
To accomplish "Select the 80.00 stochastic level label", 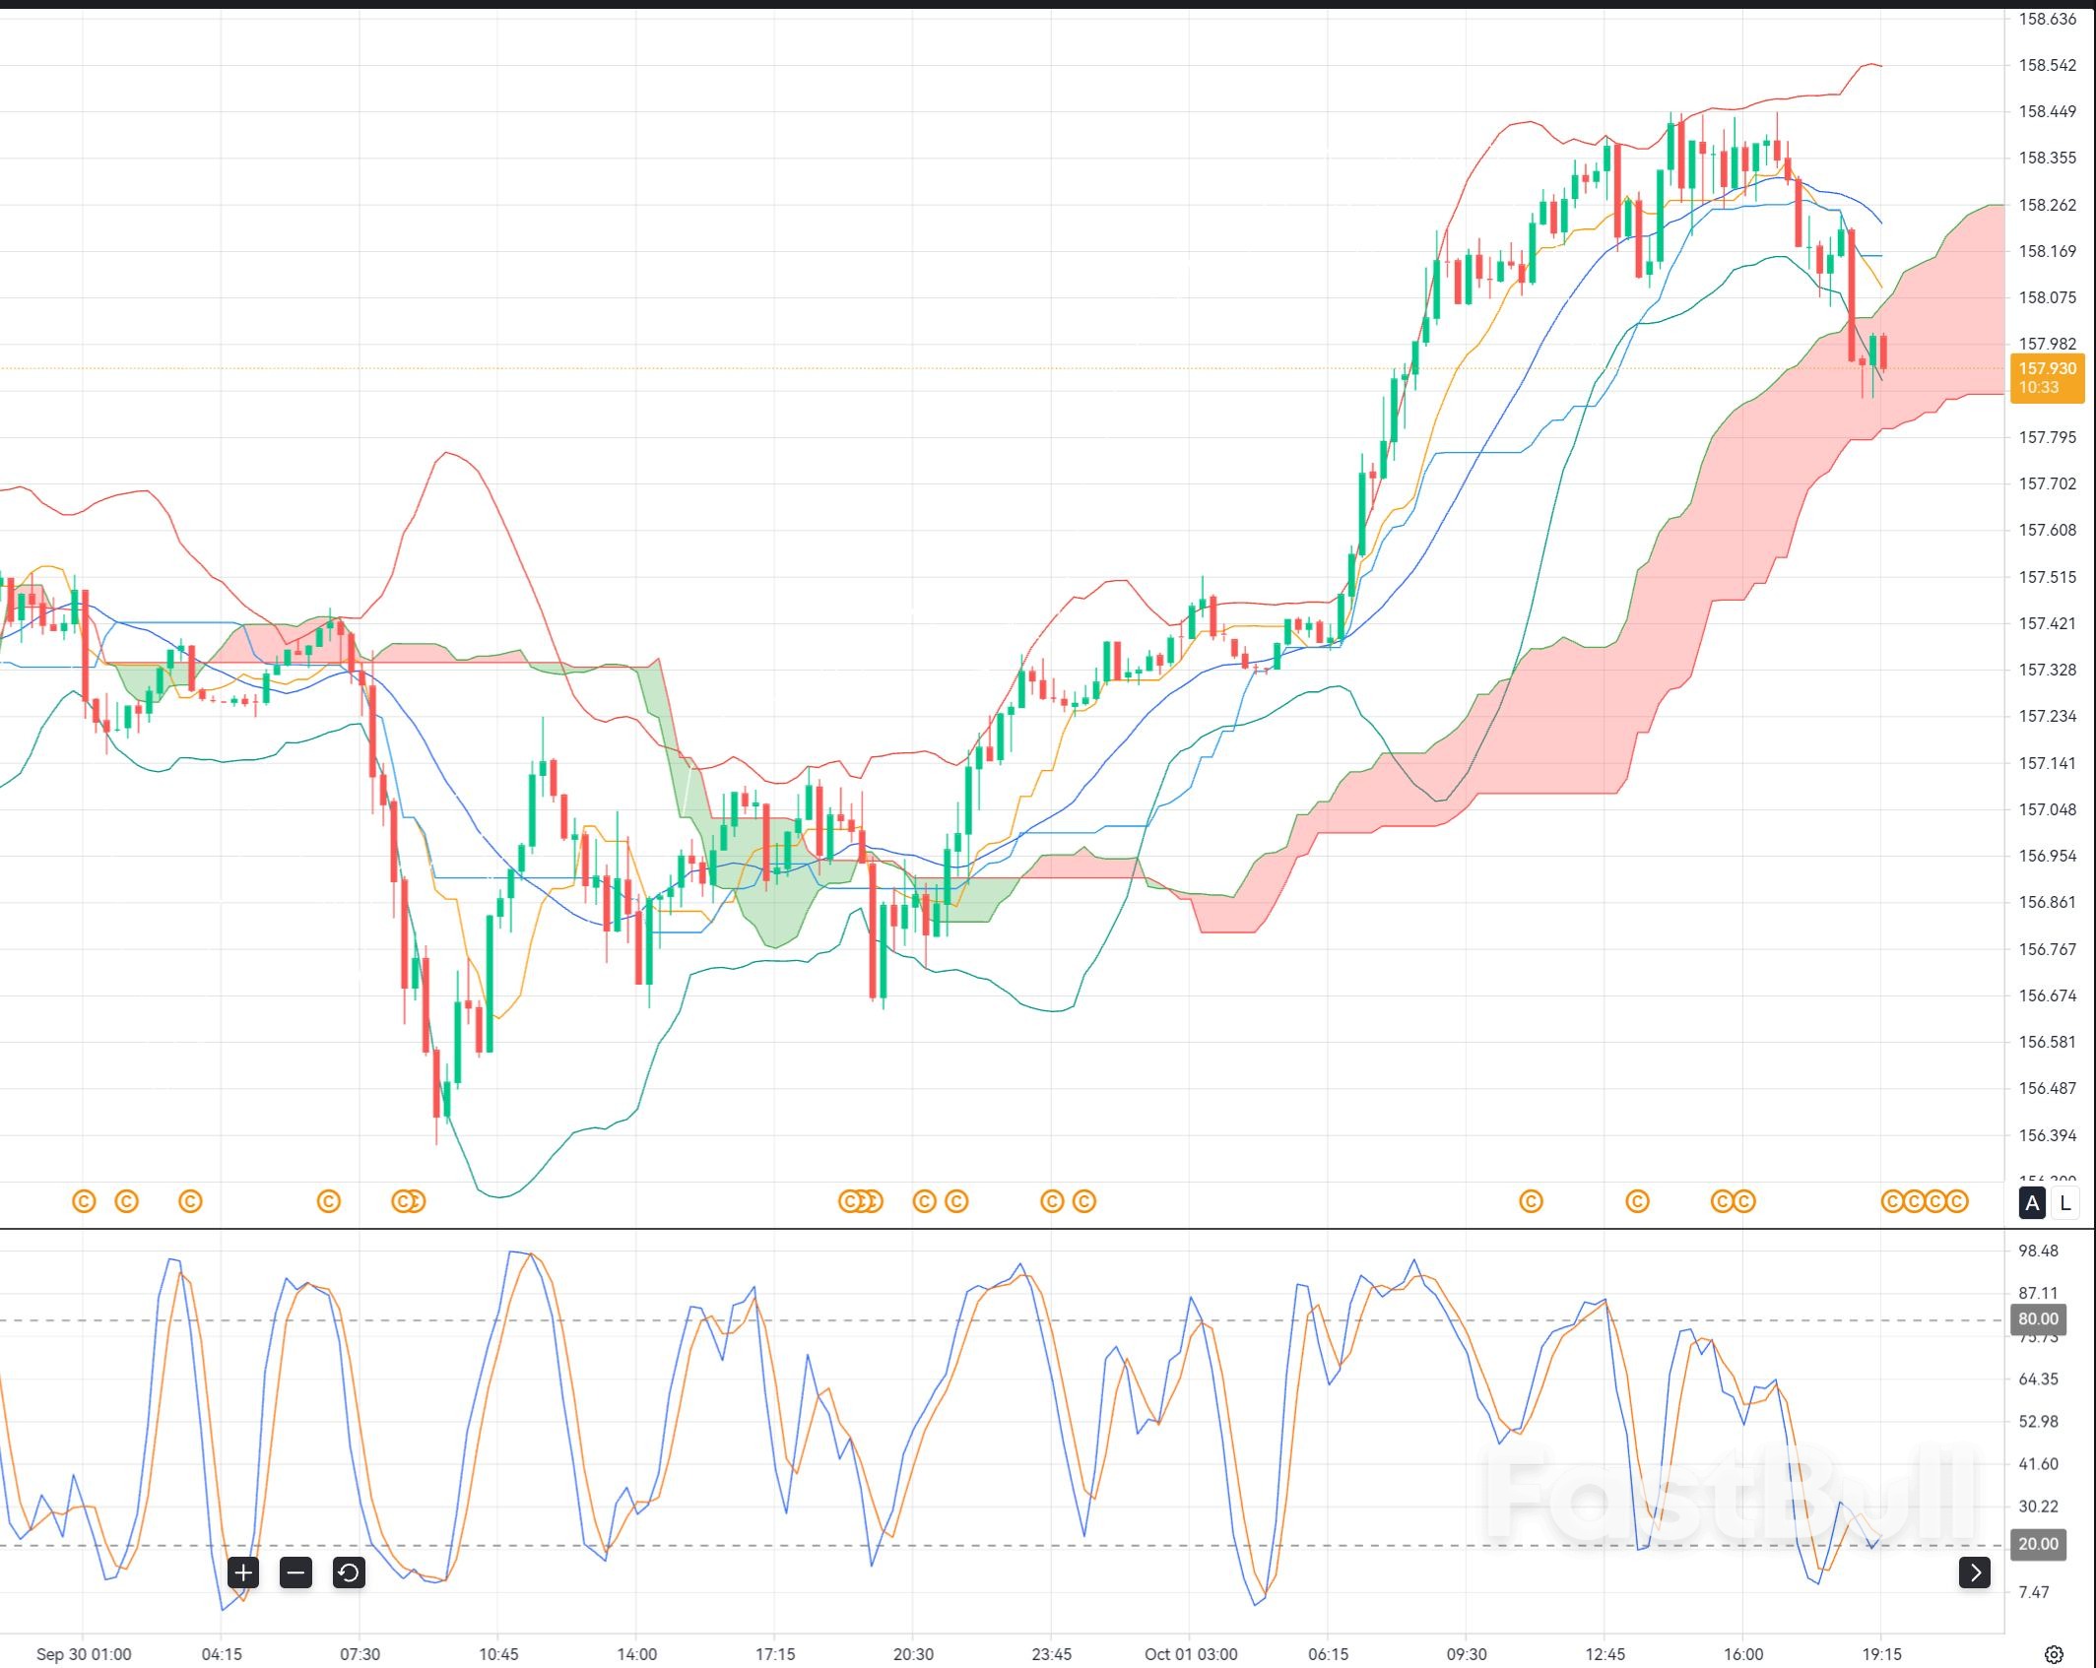I will pyautogui.click(x=2038, y=1318).
